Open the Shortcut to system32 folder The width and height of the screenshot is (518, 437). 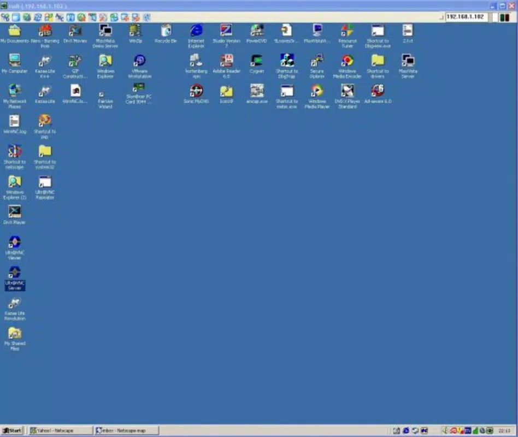(x=45, y=157)
